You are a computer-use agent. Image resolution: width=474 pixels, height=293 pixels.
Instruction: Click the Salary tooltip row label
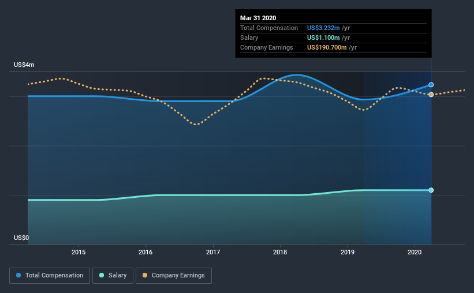point(249,37)
